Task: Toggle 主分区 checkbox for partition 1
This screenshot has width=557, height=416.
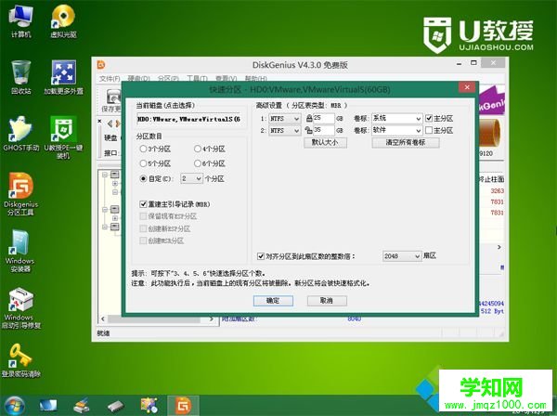Action: pos(429,118)
